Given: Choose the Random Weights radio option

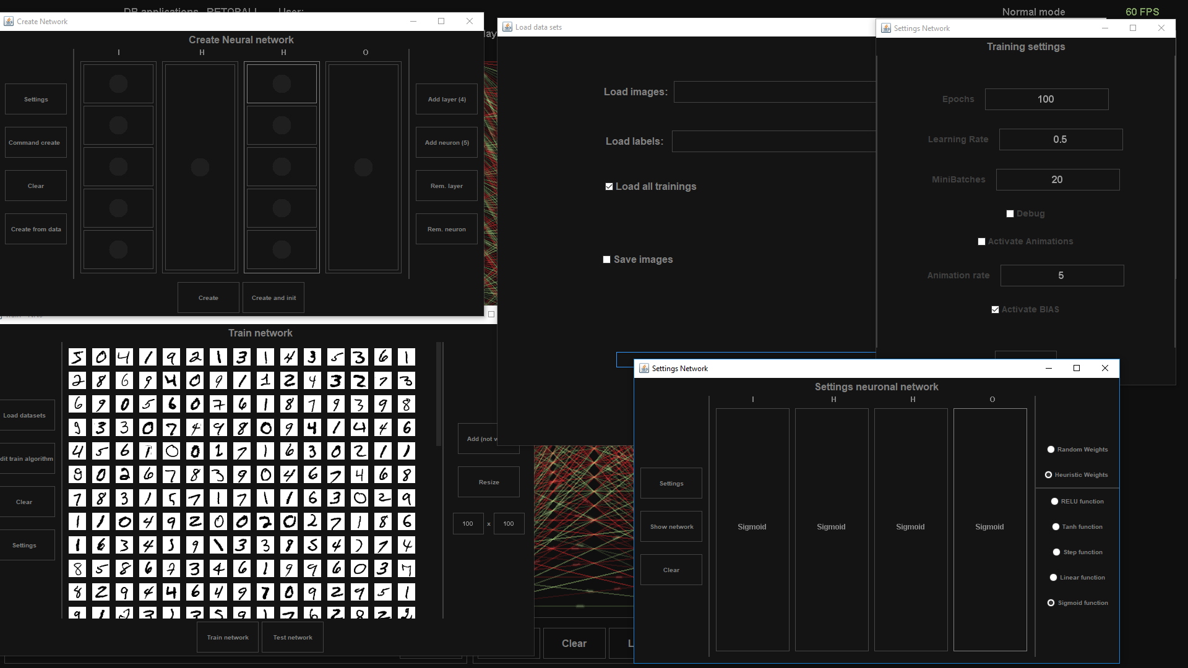Looking at the screenshot, I should [1051, 450].
